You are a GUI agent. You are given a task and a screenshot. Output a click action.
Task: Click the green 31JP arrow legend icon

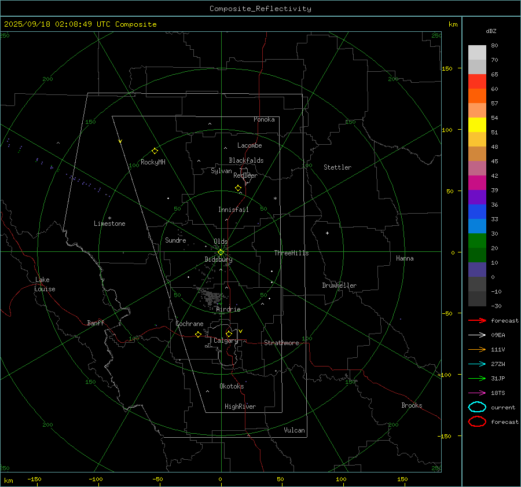477,378
